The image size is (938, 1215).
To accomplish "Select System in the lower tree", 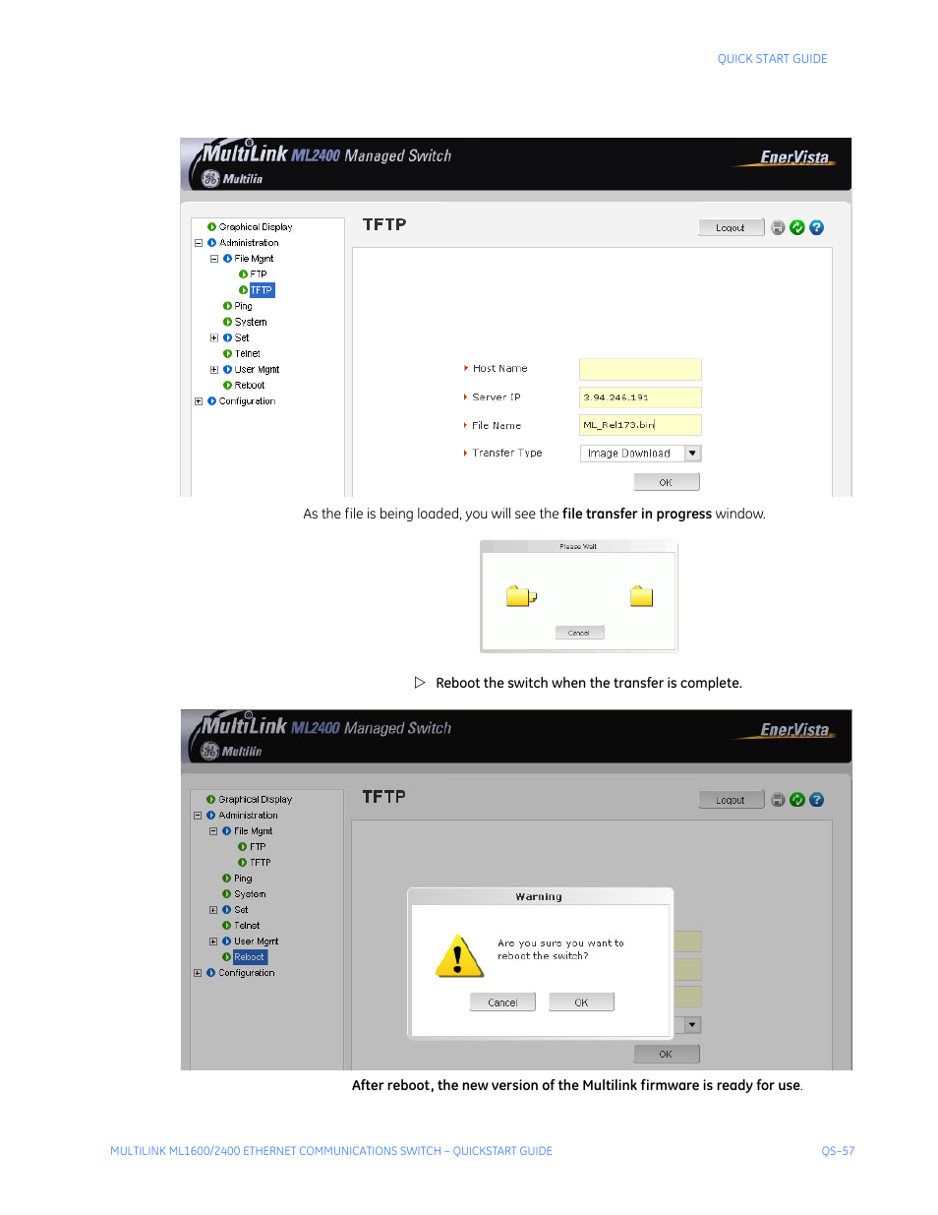I will coord(250,894).
